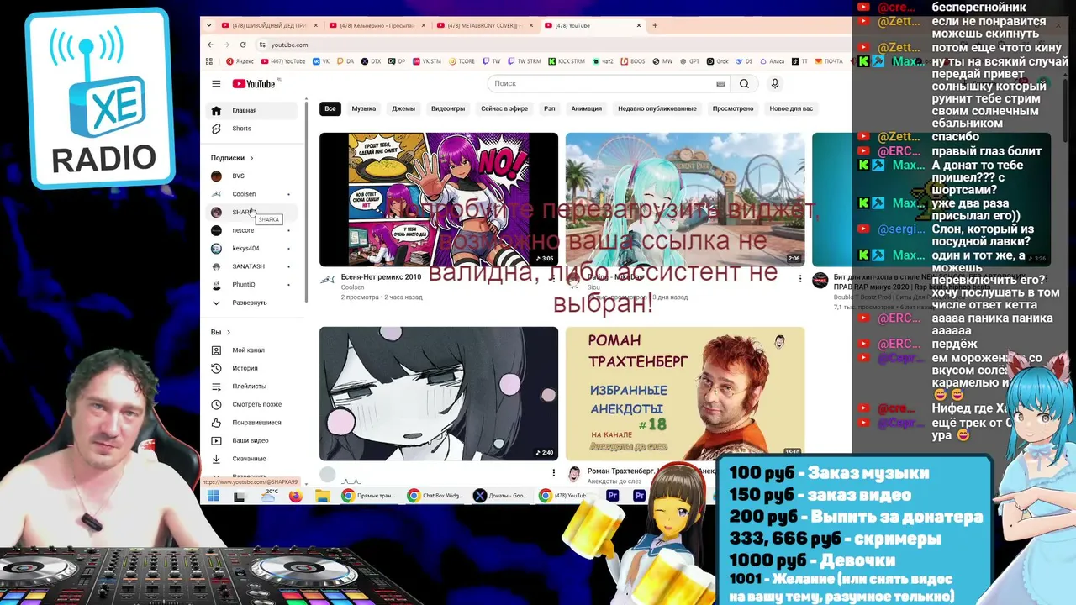Image resolution: width=1076 pixels, height=605 pixels.
Task: Open the ПОЧТА bookmark
Action: click(x=828, y=61)
